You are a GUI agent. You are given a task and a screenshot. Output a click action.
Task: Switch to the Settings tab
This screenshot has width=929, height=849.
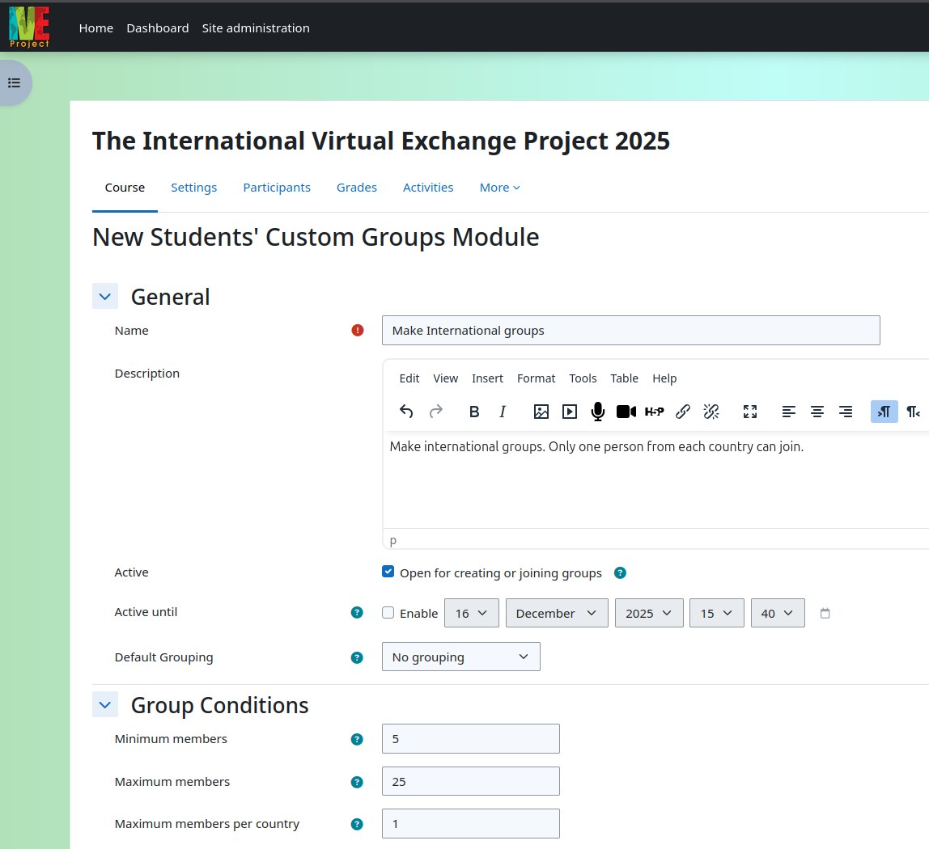(x=193, y=188)
